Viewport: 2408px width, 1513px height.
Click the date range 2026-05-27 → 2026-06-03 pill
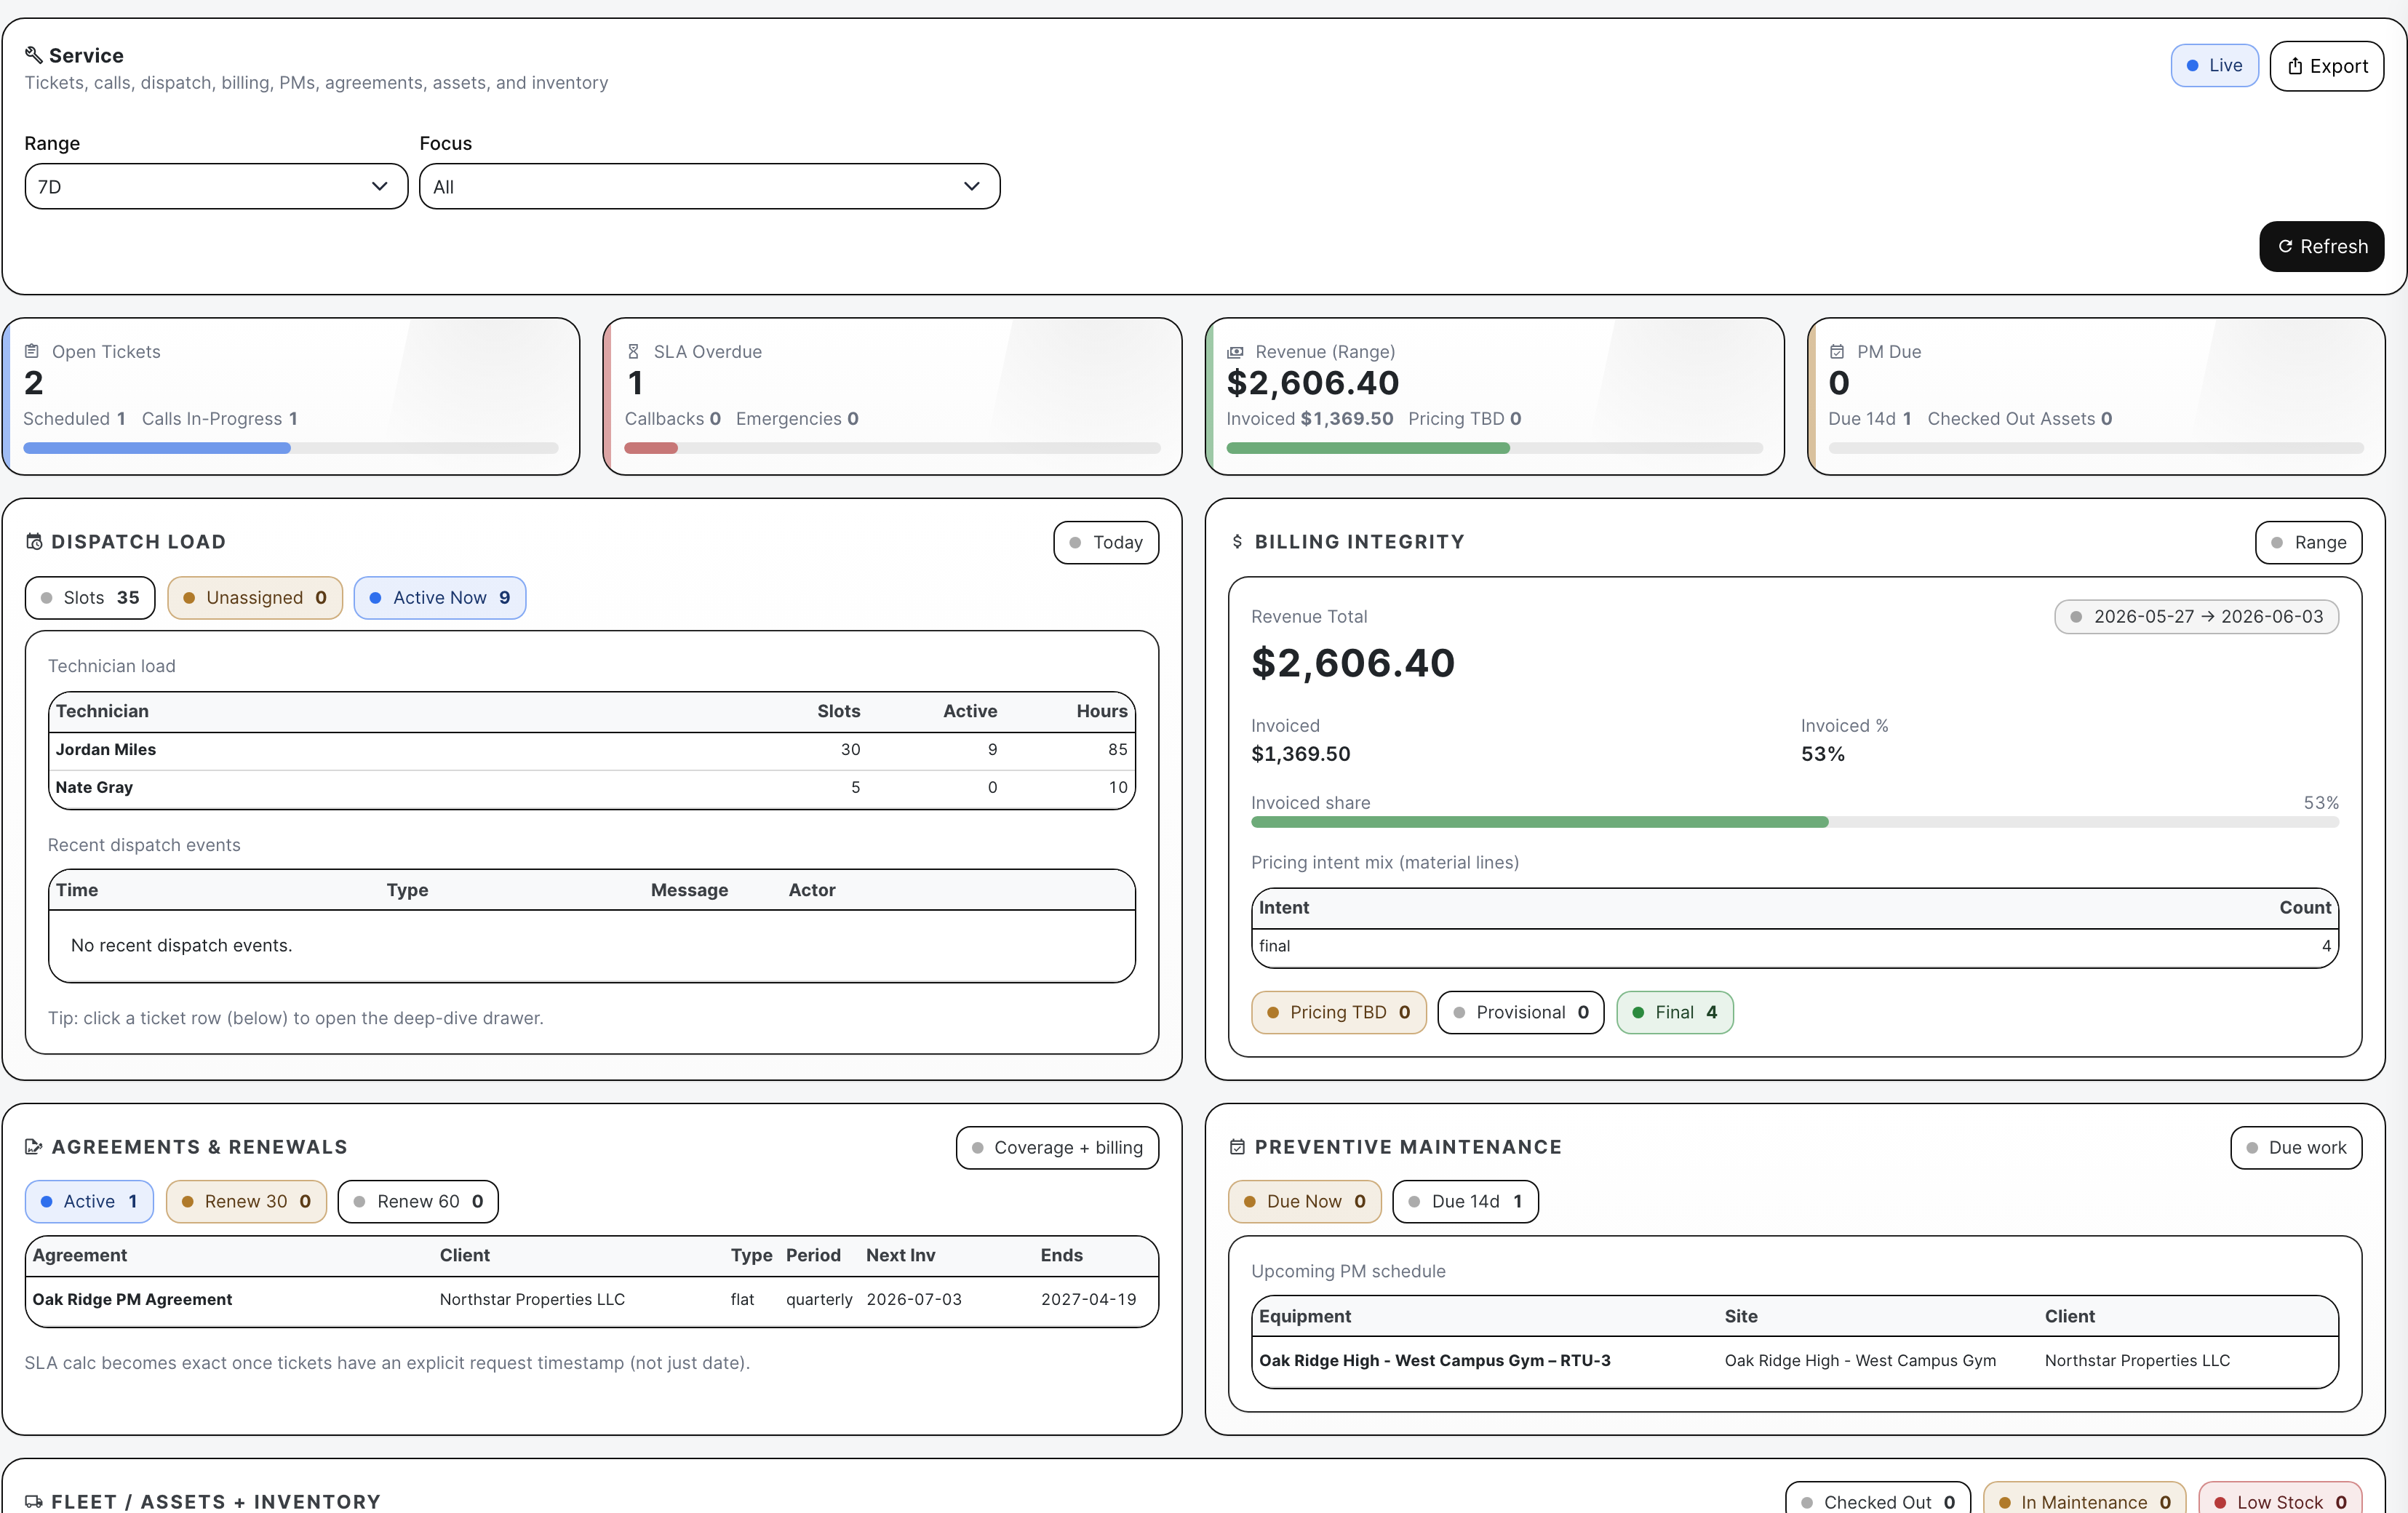2196,617
